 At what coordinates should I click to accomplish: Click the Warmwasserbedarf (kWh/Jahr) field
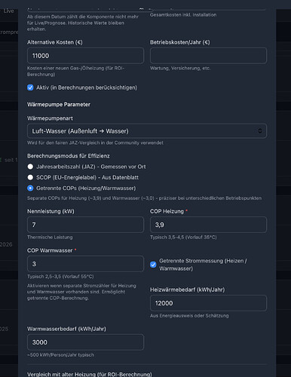(85, 342)
